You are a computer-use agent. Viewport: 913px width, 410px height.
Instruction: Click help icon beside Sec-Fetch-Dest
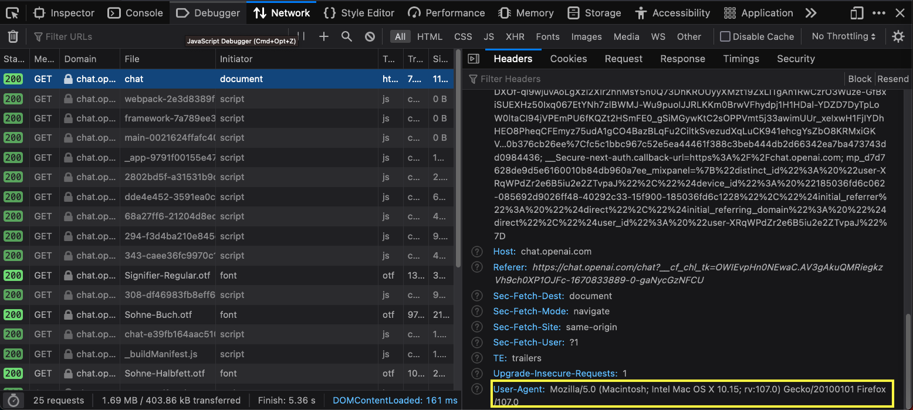(x=478, y=296)
